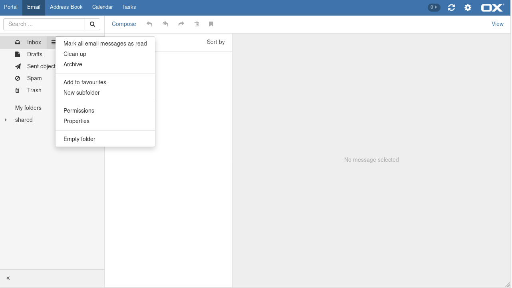
Task: Expand the shared folder tree
Action: pyautogui.click(x=6, y=120)
